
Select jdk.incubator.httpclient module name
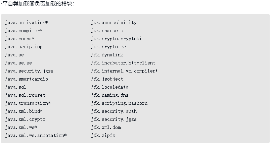(x=123, y=63)
